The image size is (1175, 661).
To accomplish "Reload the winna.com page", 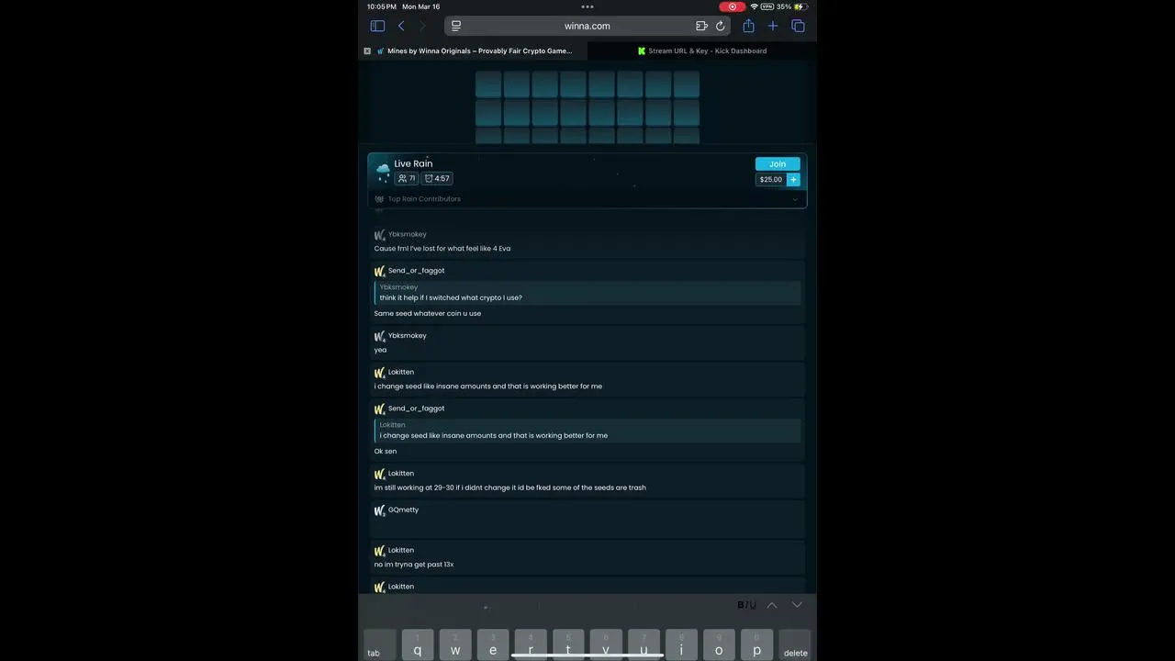I will (x=720, y=26).
